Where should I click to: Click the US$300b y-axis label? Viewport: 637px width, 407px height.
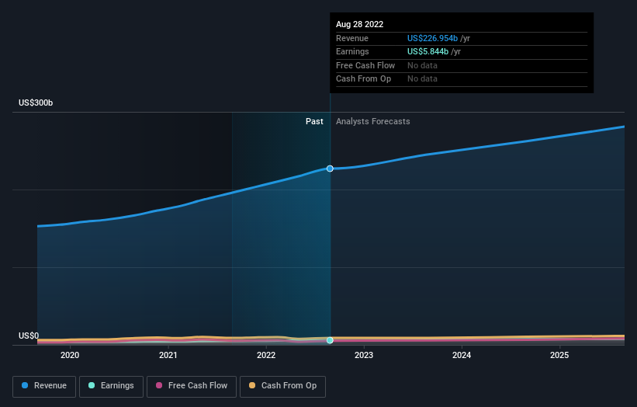(x=36, y=103)
